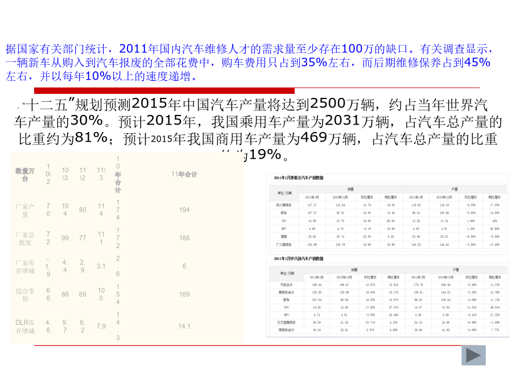Click the "狭义乘用车" row label
The width and height of the screenshot is (512, 384).
284,205
